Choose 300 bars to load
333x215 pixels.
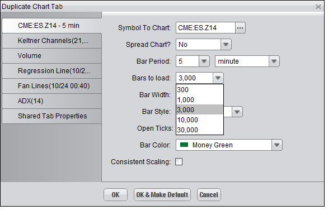tap(200, 90)
